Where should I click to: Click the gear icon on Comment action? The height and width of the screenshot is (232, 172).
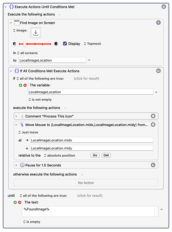click(153, 116)
